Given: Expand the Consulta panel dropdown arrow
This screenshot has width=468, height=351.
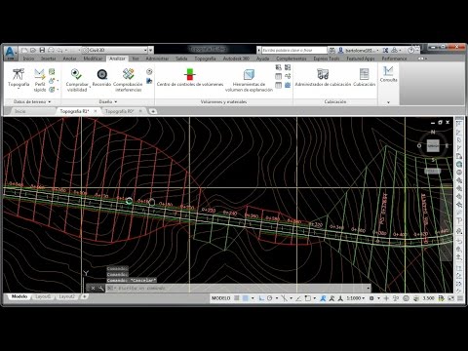Looking at the screenshot, I should point(388,102).
